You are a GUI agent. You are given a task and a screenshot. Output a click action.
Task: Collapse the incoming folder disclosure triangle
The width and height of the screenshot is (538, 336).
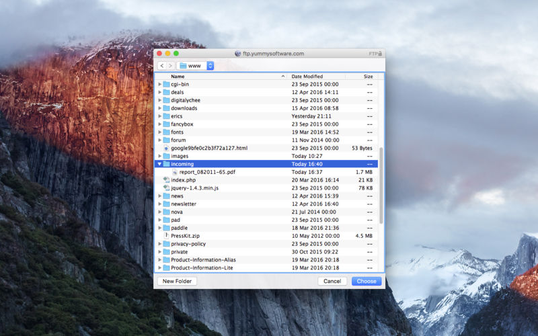(159, 164)
